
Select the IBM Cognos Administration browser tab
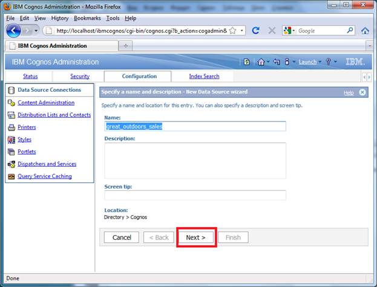pyautogui.click(x=62, y=45)
